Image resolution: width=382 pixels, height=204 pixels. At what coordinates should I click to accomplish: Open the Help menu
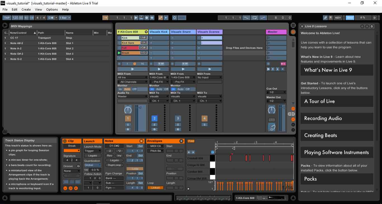click(65, 9)
